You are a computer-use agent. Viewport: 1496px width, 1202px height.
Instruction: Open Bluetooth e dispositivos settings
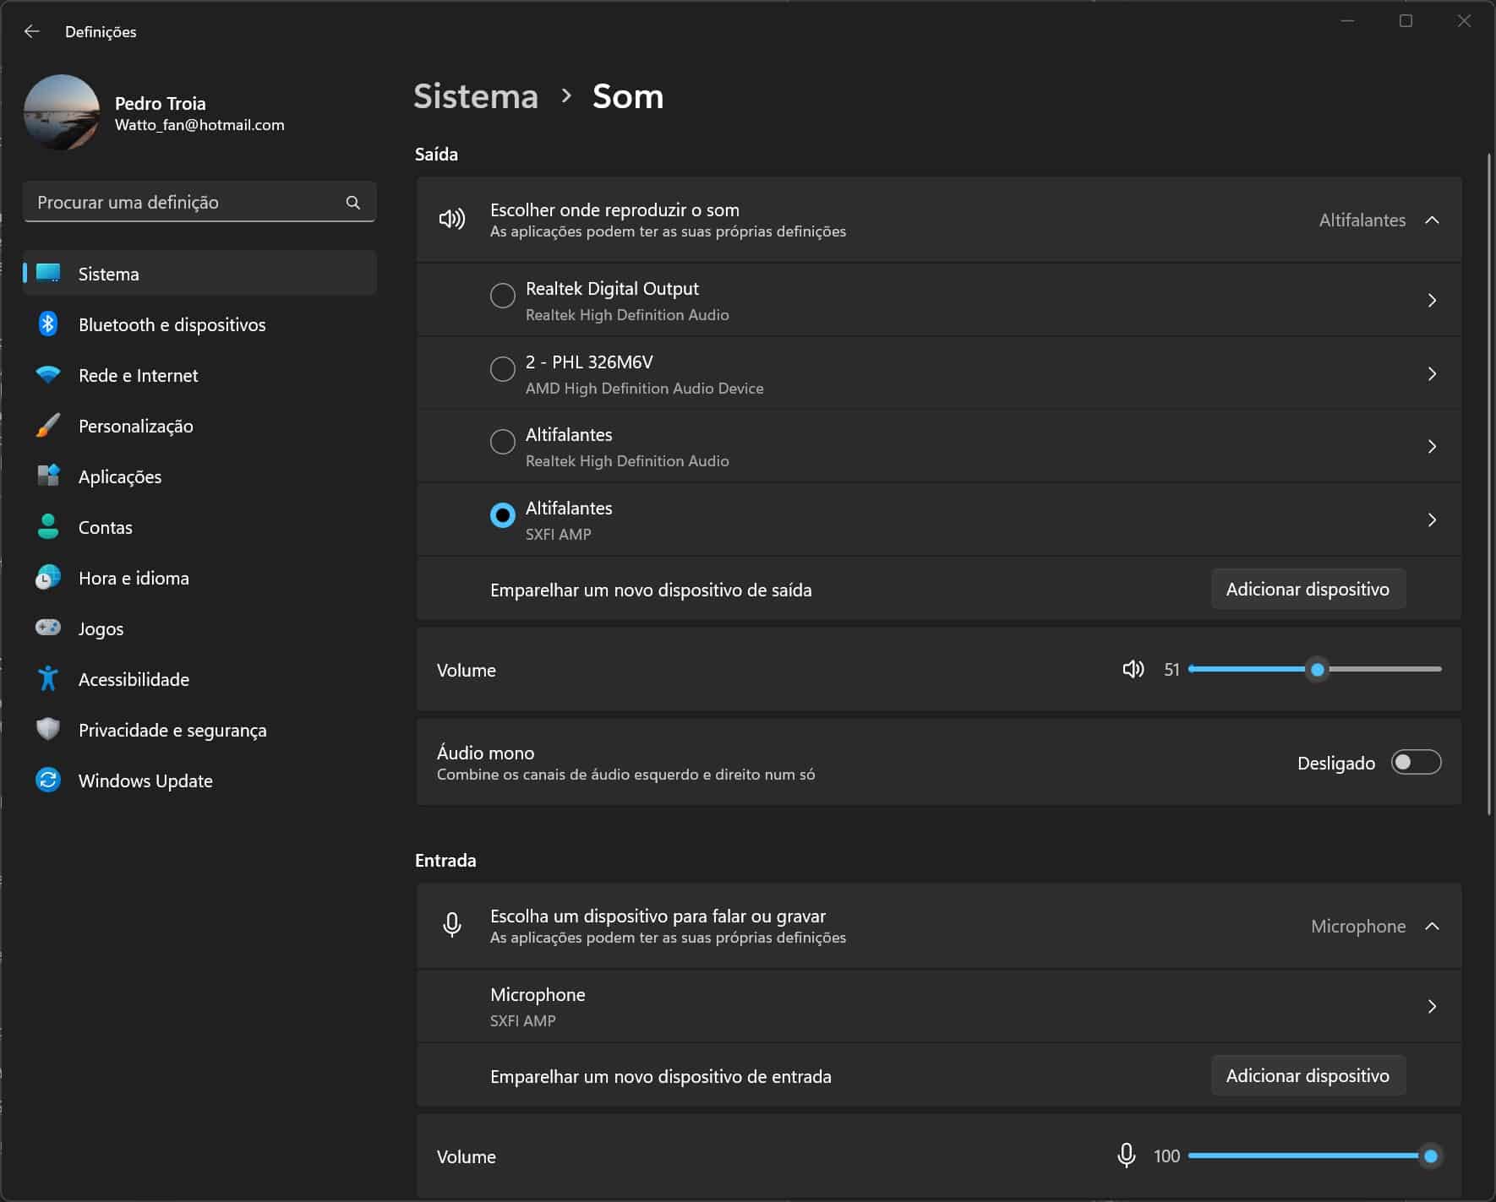point(172,325)
